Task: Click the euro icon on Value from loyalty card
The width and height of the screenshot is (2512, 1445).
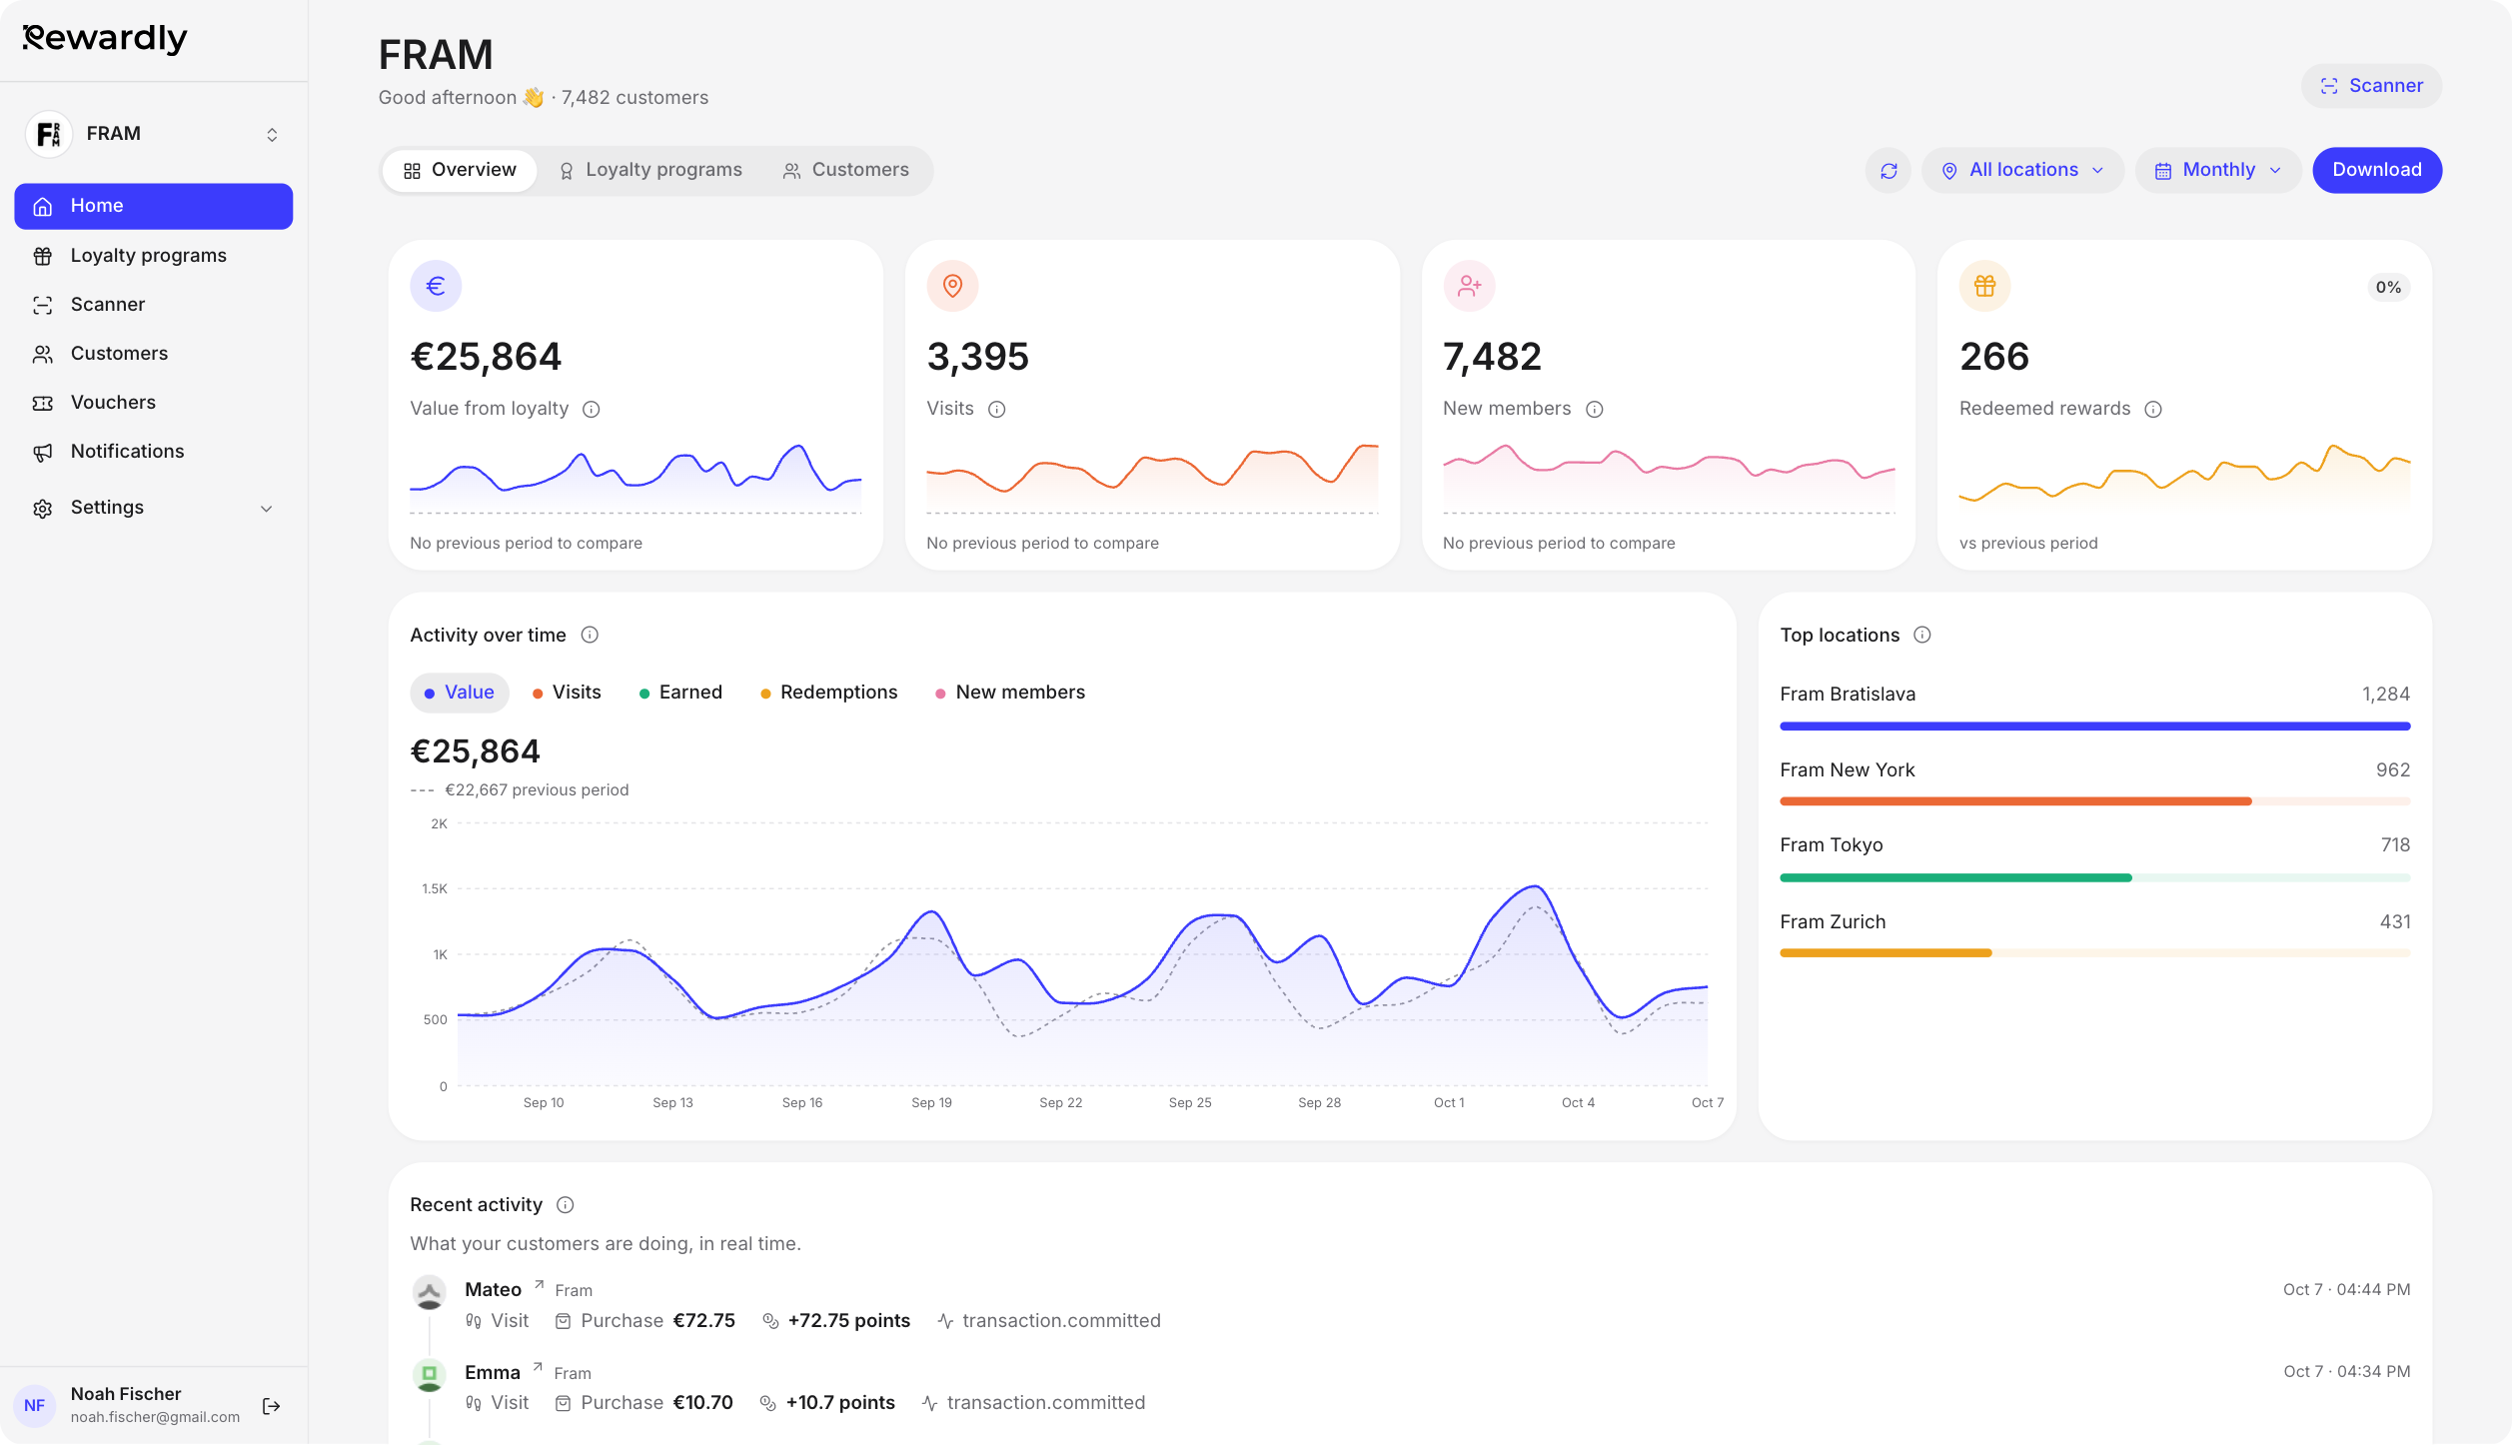Action: [436, 287]
